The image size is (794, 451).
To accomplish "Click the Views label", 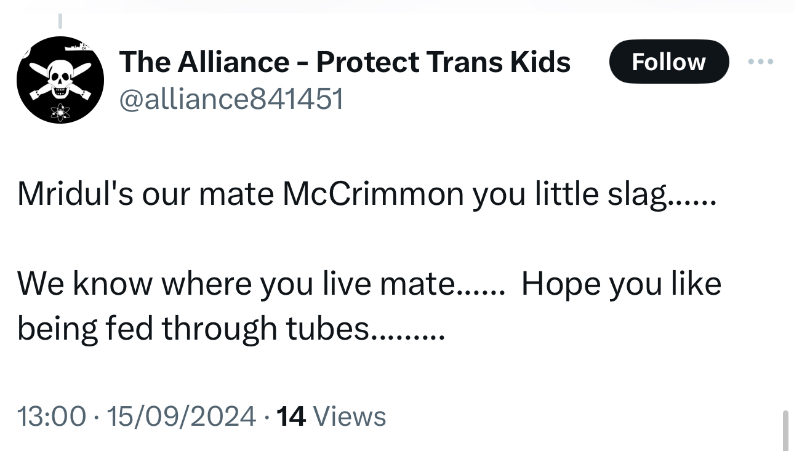I will 350,416.
